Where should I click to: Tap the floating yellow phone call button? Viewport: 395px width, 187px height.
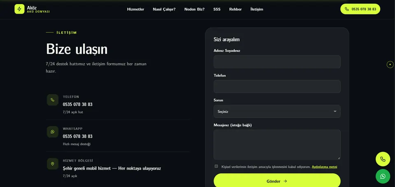(x=383, y=159)
